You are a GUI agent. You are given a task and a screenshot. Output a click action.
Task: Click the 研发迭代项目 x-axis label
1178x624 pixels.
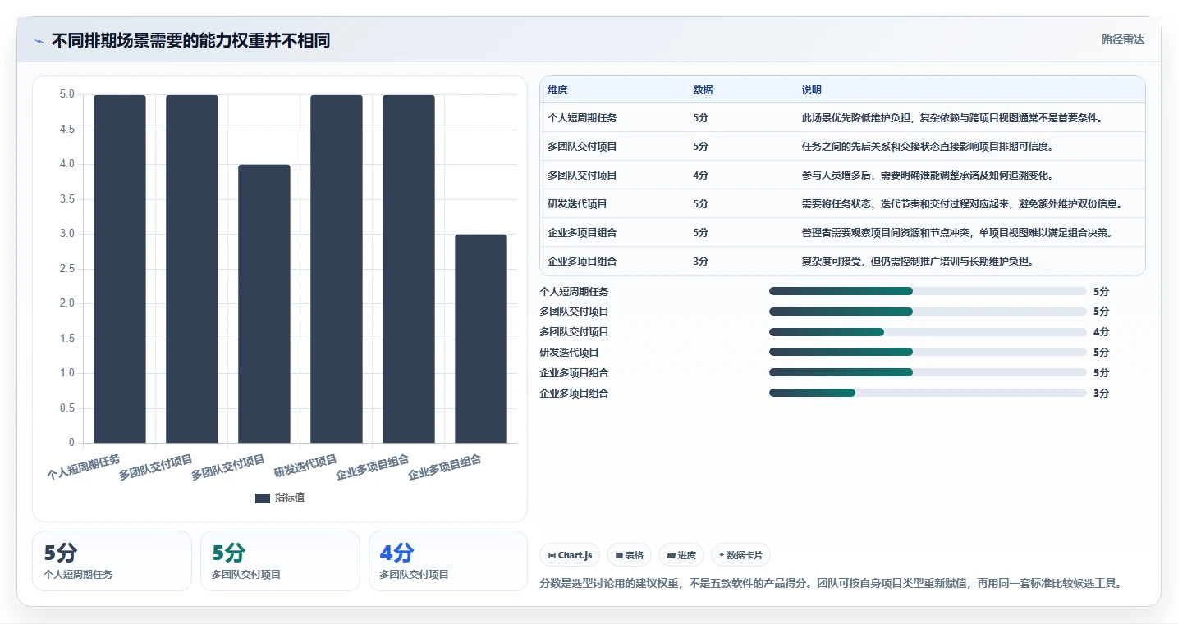(x=305, y=466)
